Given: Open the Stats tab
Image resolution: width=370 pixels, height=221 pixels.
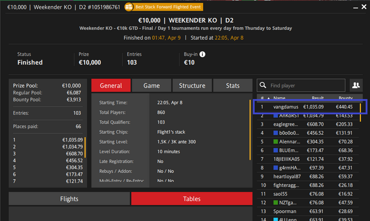Looking at the screenshot, I should pyautogui.click(x=233, y=86).
